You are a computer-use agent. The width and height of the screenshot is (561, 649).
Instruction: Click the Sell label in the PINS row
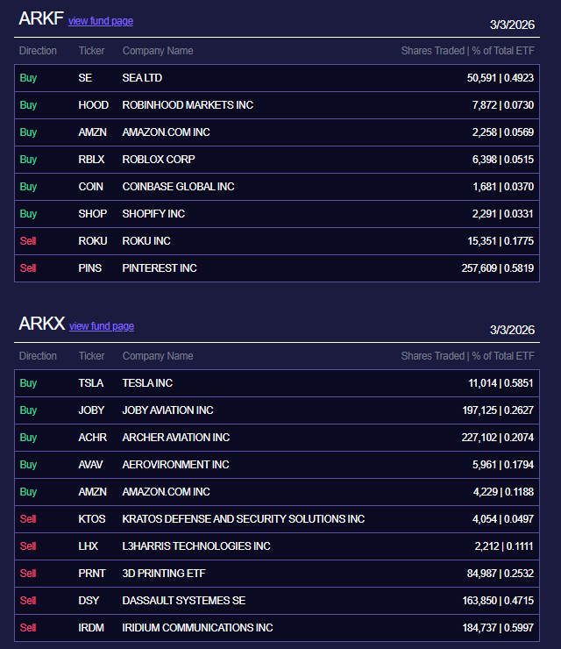tap(28, 268)
